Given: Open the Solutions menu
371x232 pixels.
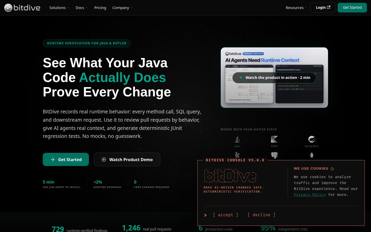Looking at the screenshot, I should 59,8.
